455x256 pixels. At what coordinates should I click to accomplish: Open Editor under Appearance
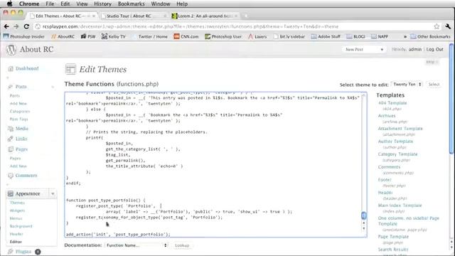(x=16, y=242)
